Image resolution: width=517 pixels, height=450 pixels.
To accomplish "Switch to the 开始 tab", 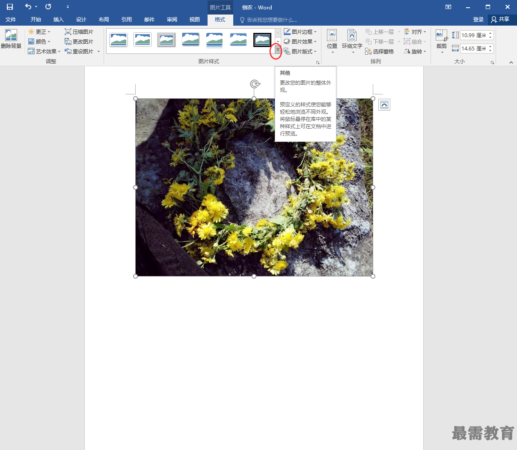I will coord(36,20).
